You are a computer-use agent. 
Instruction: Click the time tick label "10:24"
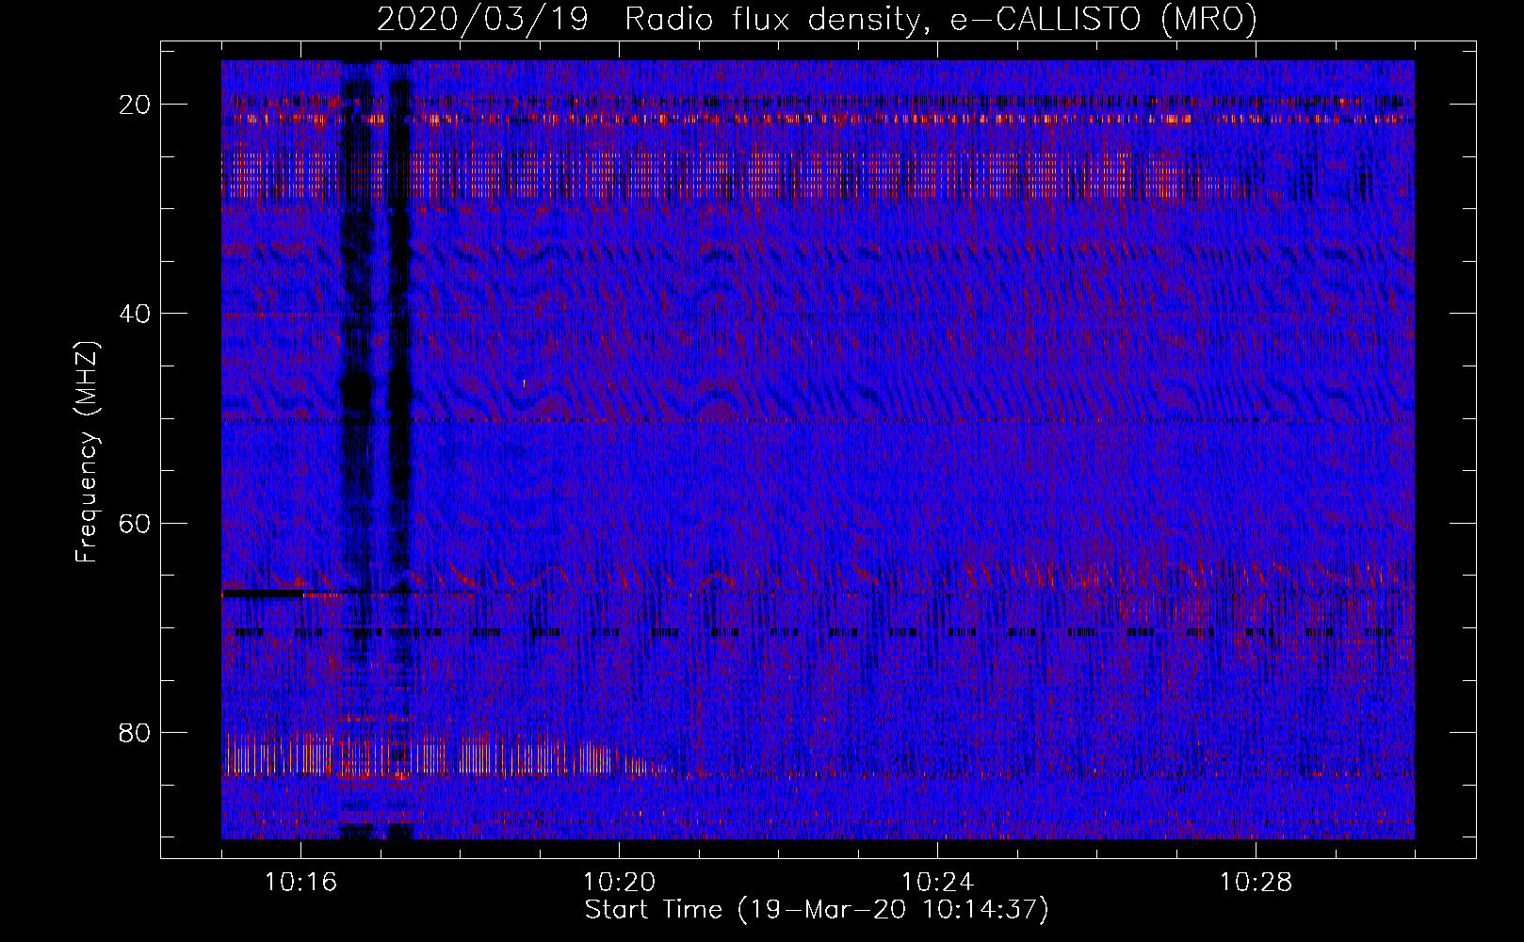click(937, 883)
